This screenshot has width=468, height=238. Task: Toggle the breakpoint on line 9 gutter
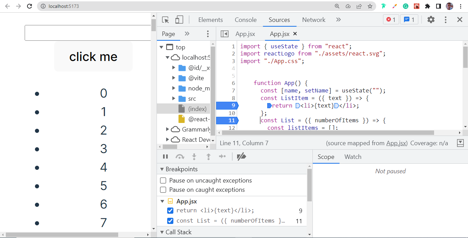point(227,105)
